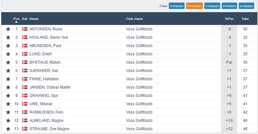
Task: Switch to A-klassen class tab
Action: pyautogui.click(x=176, y=6)
